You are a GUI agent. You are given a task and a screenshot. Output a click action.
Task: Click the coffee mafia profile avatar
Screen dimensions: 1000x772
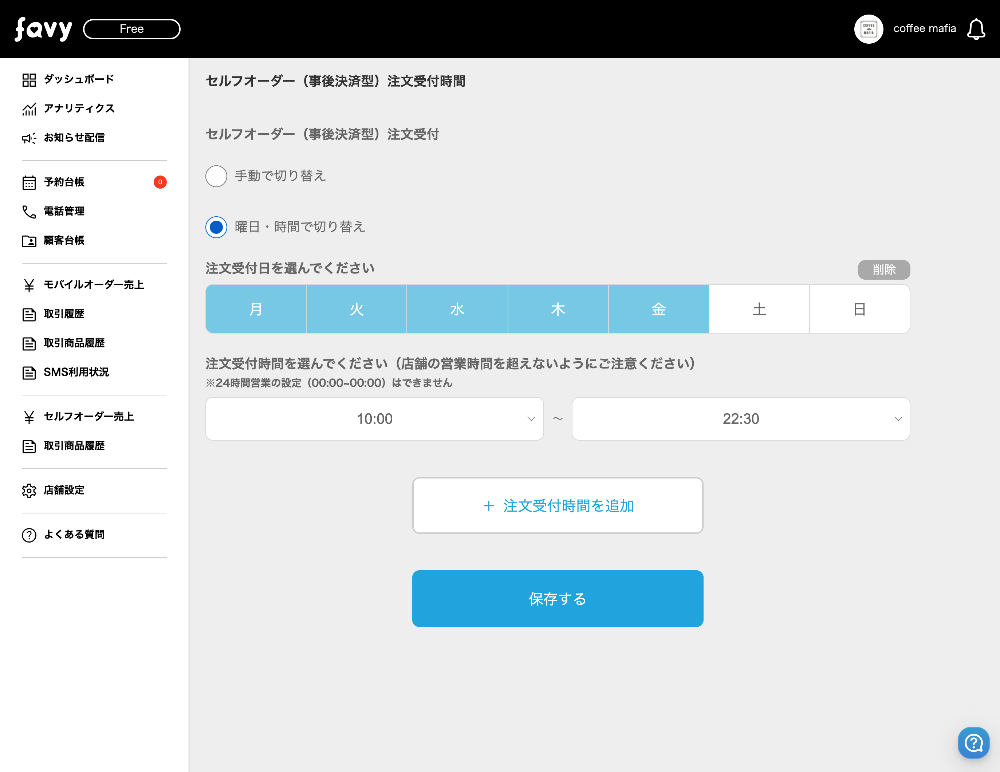(x=868, y=29)
